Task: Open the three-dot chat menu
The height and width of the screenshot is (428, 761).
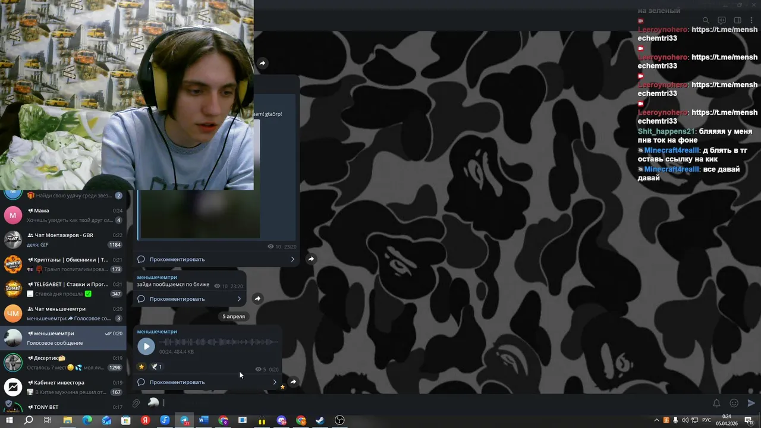Action: (x=752, y=21)
